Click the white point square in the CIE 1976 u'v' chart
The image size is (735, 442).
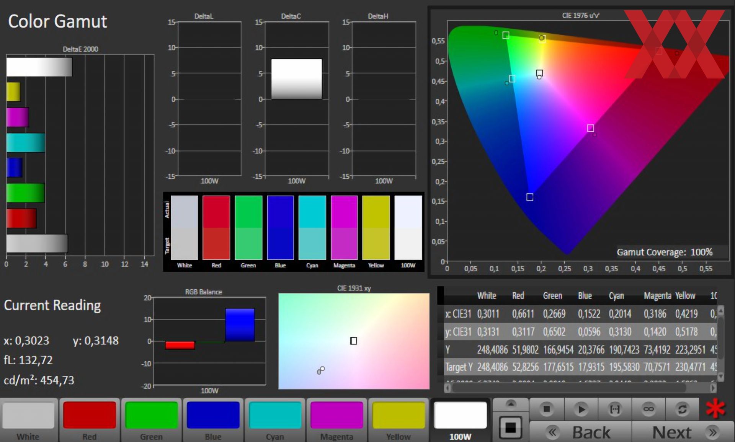pos(539,73)
